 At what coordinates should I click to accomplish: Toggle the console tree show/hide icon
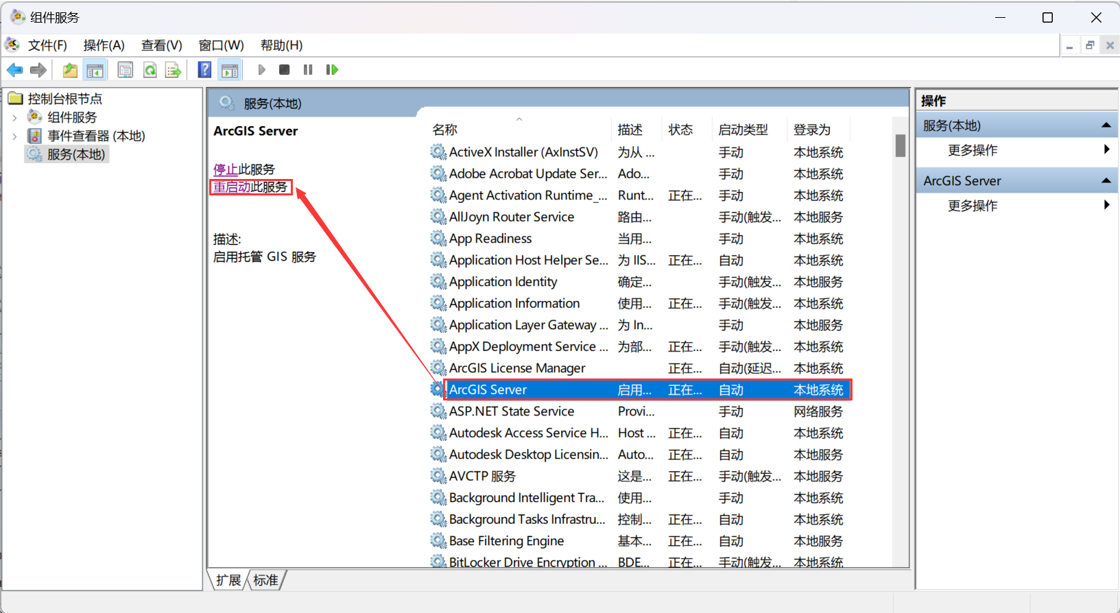pyautogui.click(x=95, y=70)
